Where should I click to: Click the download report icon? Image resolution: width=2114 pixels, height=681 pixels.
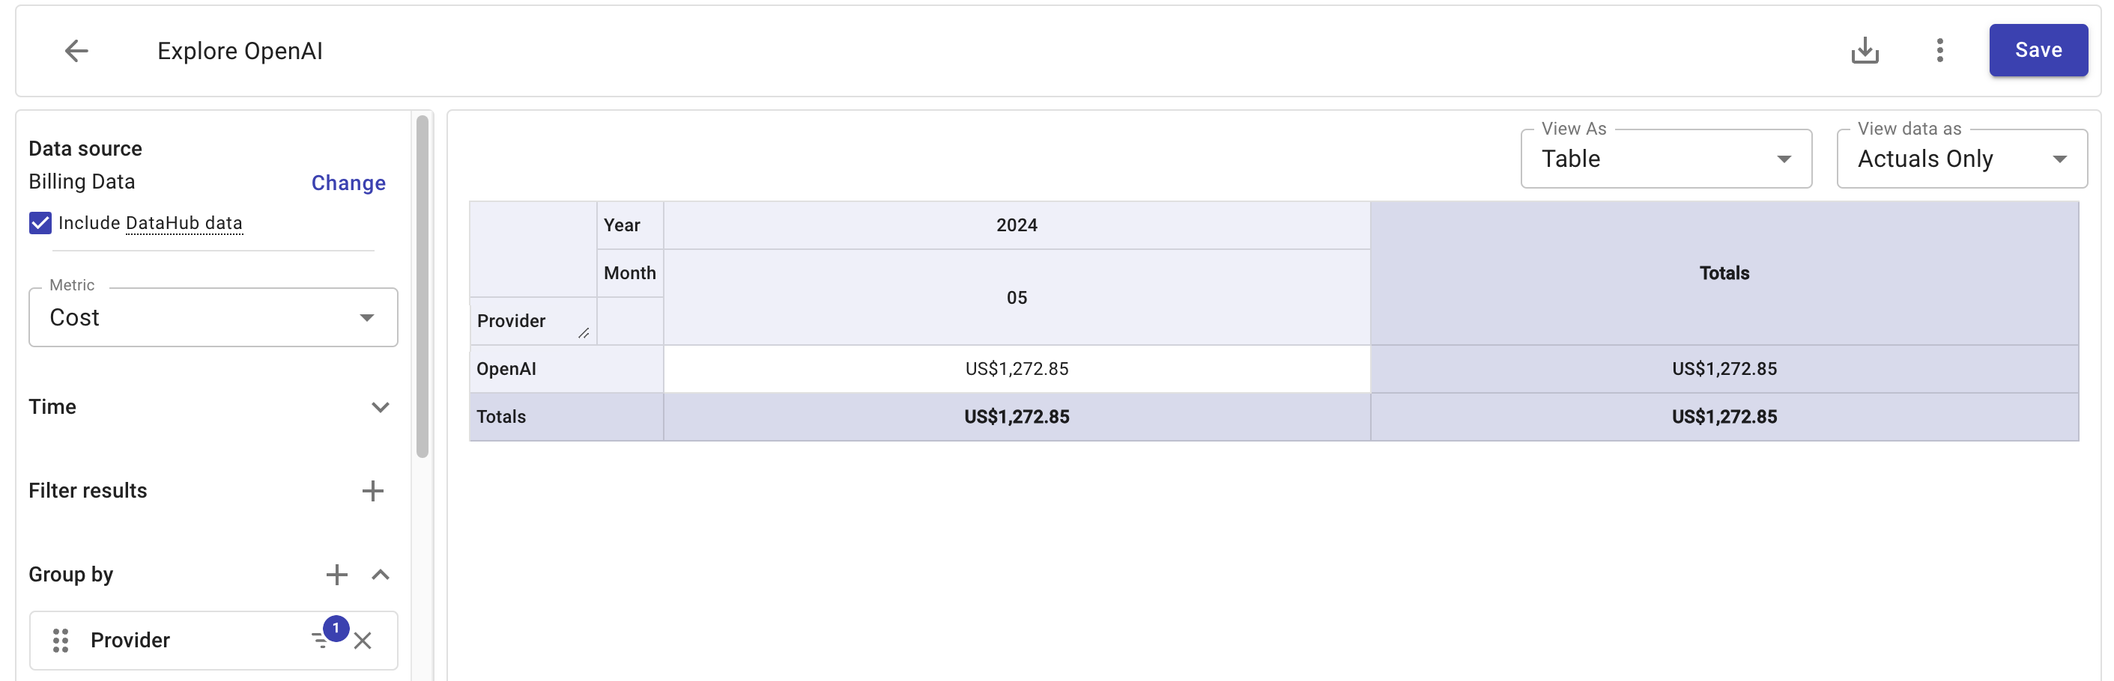click(x=1865, y=51)
